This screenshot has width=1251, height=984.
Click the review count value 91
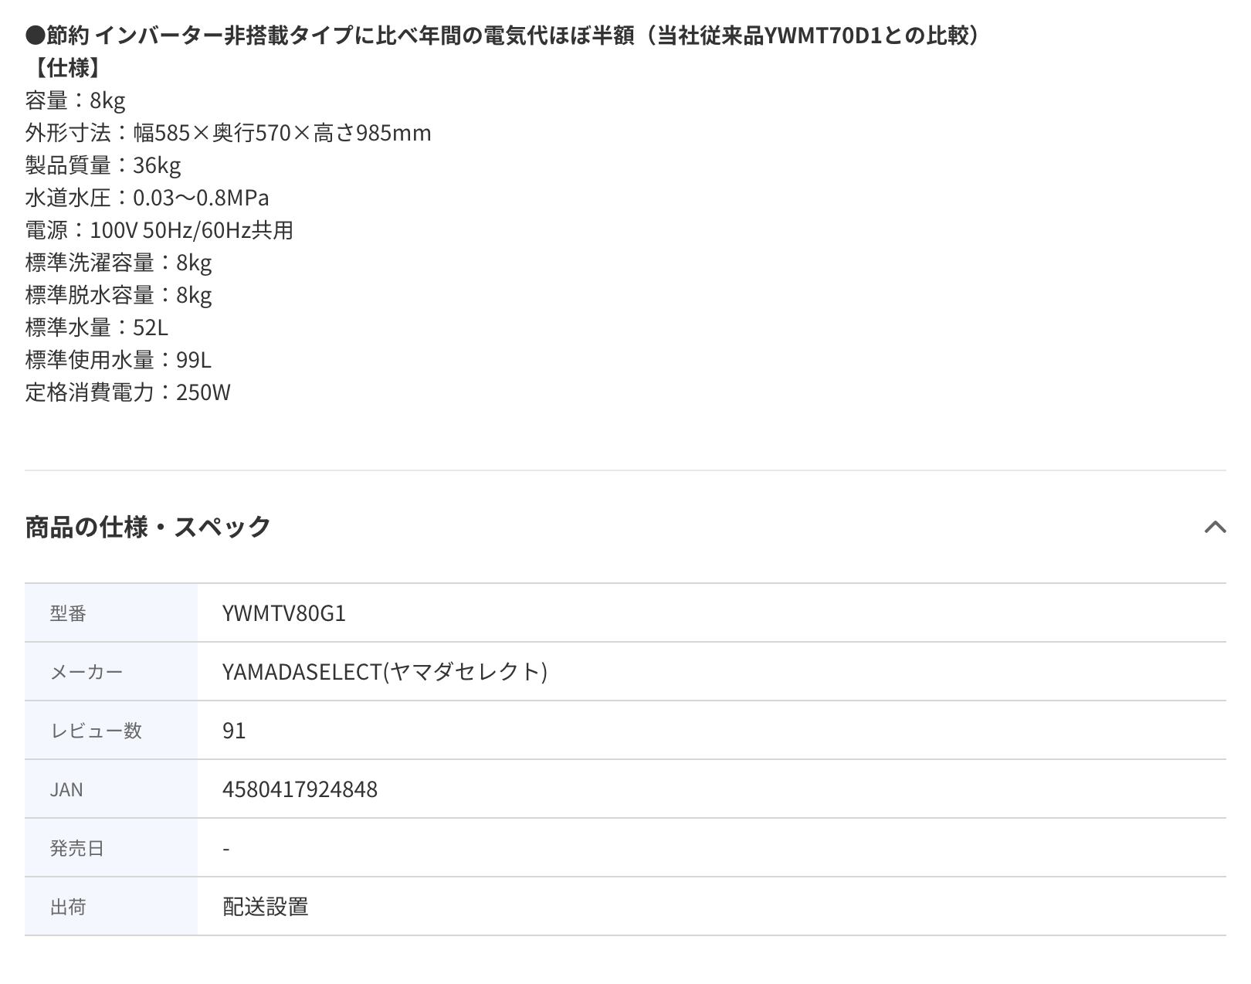coord(234,731)
